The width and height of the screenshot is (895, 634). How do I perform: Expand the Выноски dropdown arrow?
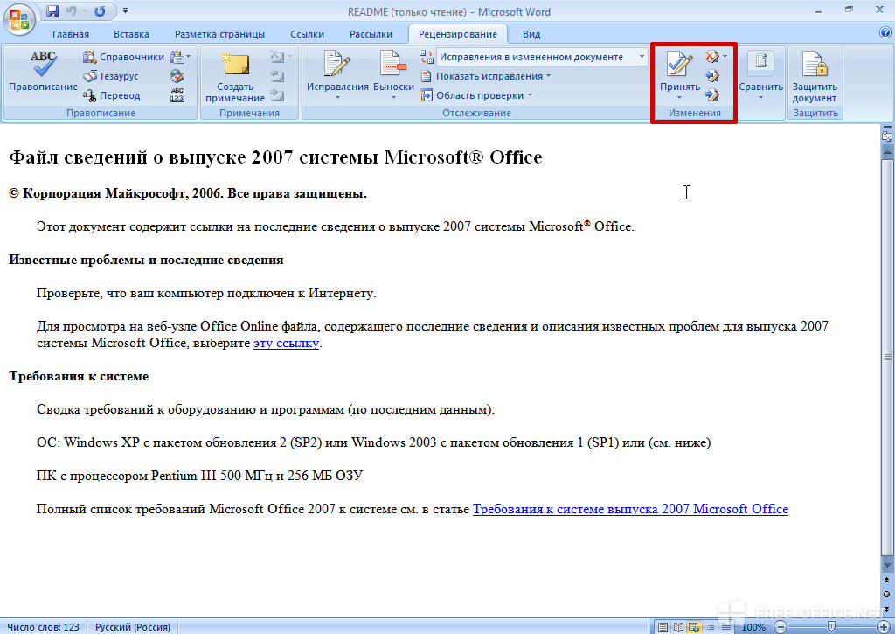[393, 98]
